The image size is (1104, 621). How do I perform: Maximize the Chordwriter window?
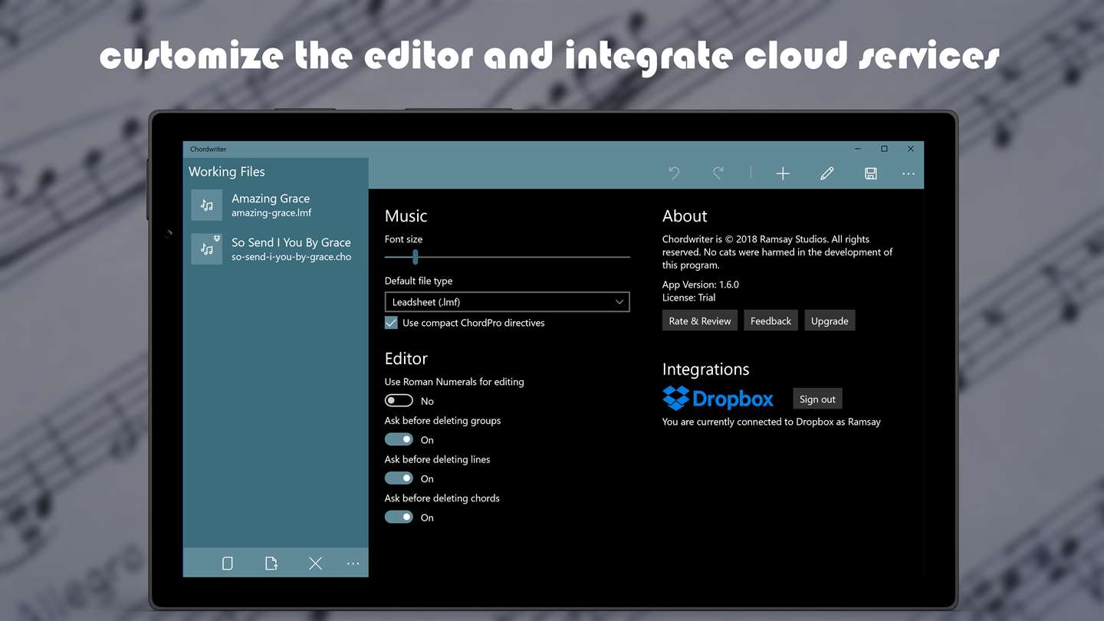(884, 149)
